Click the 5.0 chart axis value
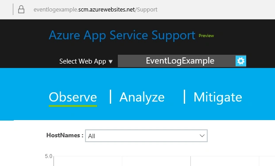The image size is (275, 166). coord(49,156)
